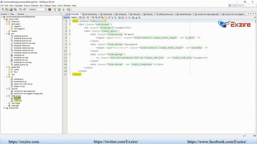The width and height of the screenshot is (257, 144).
Task: Switch to the headerfiles.php editor tab
Action: pyautogui.click(x=185, y=14)
